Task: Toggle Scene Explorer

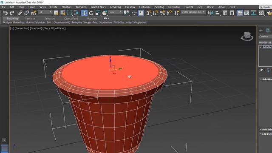Action: click(225, 13)
